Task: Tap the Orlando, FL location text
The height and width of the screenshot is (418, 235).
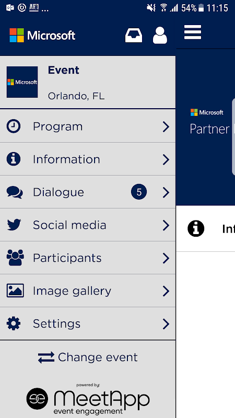Action: (x=76, y=96)
